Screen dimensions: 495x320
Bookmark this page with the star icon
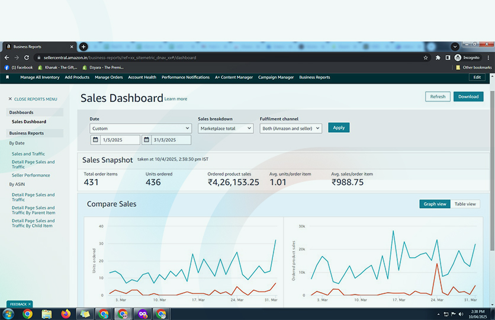pyautogui.click(x=426, y=57)
